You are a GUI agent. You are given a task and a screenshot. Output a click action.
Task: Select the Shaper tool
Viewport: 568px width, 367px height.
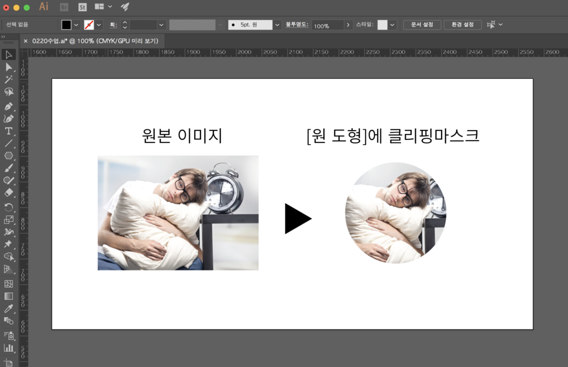[x=9, y=181]
